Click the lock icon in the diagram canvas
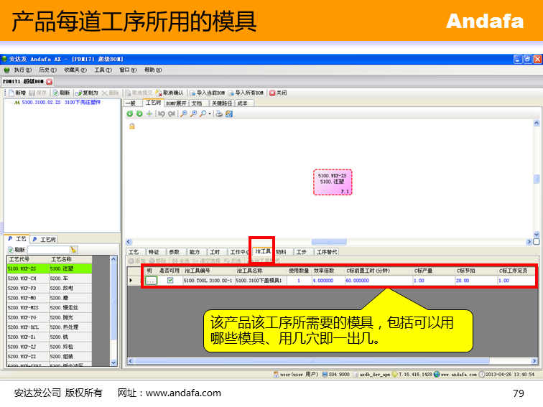Viewport: 543px width, 407px height. (131, 126)
